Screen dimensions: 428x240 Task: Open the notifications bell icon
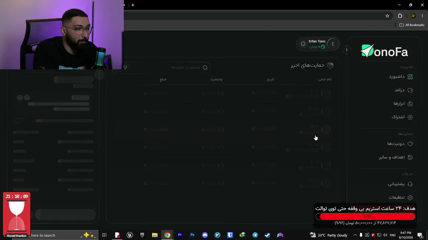pos(303,44)
